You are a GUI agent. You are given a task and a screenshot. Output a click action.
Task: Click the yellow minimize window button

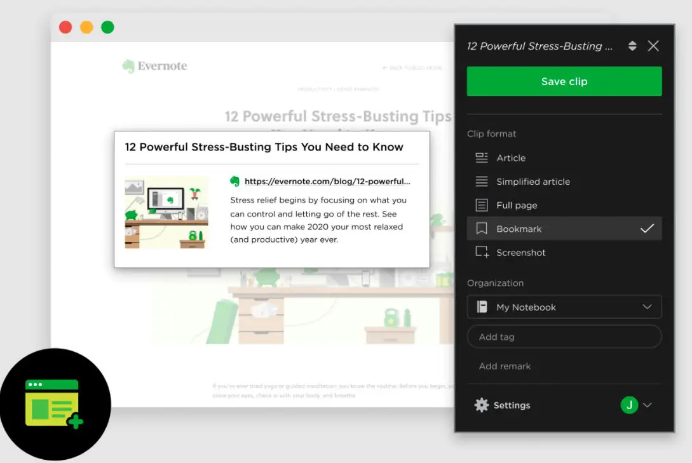(86, 27)
